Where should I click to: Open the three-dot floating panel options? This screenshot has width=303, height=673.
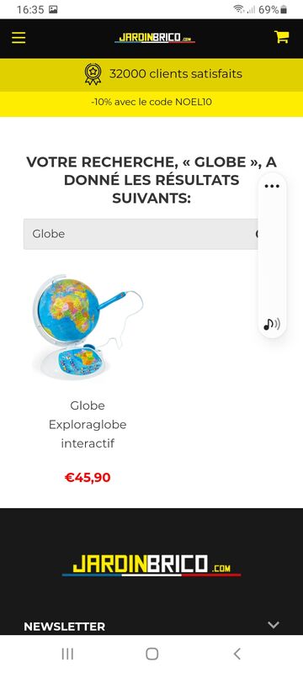(272, 186)
